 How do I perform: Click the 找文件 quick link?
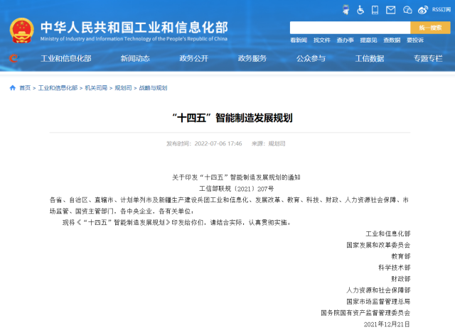point(322,40)
